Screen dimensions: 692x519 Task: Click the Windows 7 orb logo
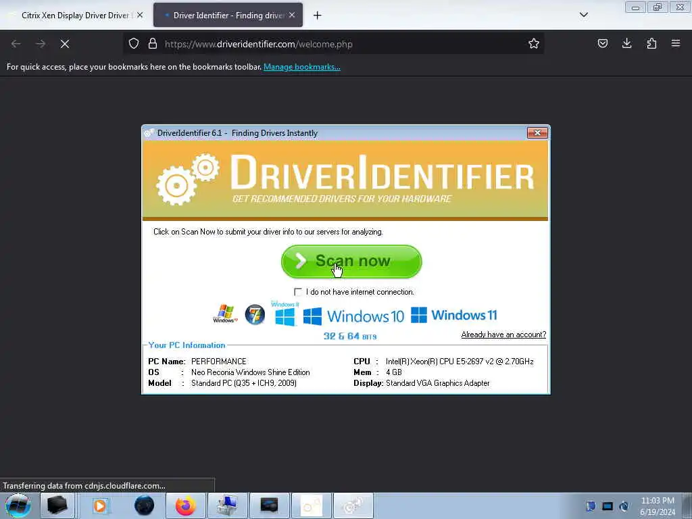coord(255,314)
